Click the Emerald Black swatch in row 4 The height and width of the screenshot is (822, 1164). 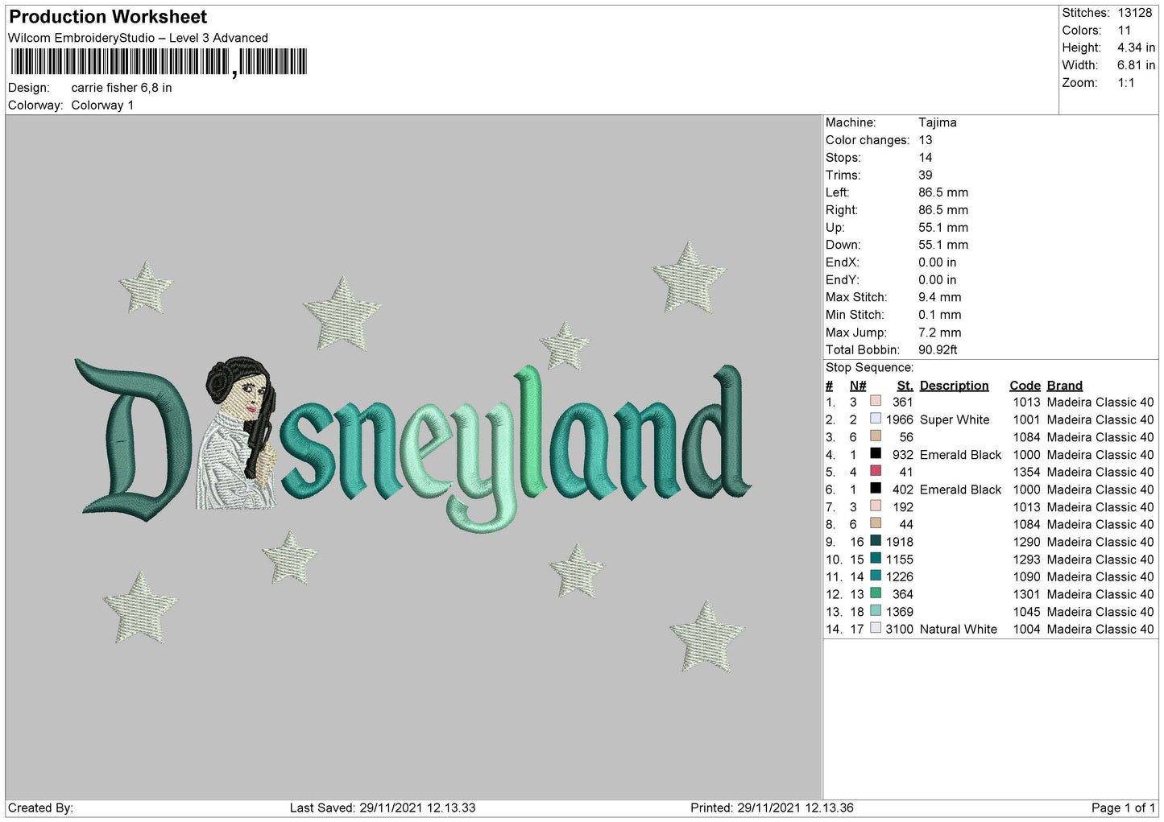(x=876, y=453)
